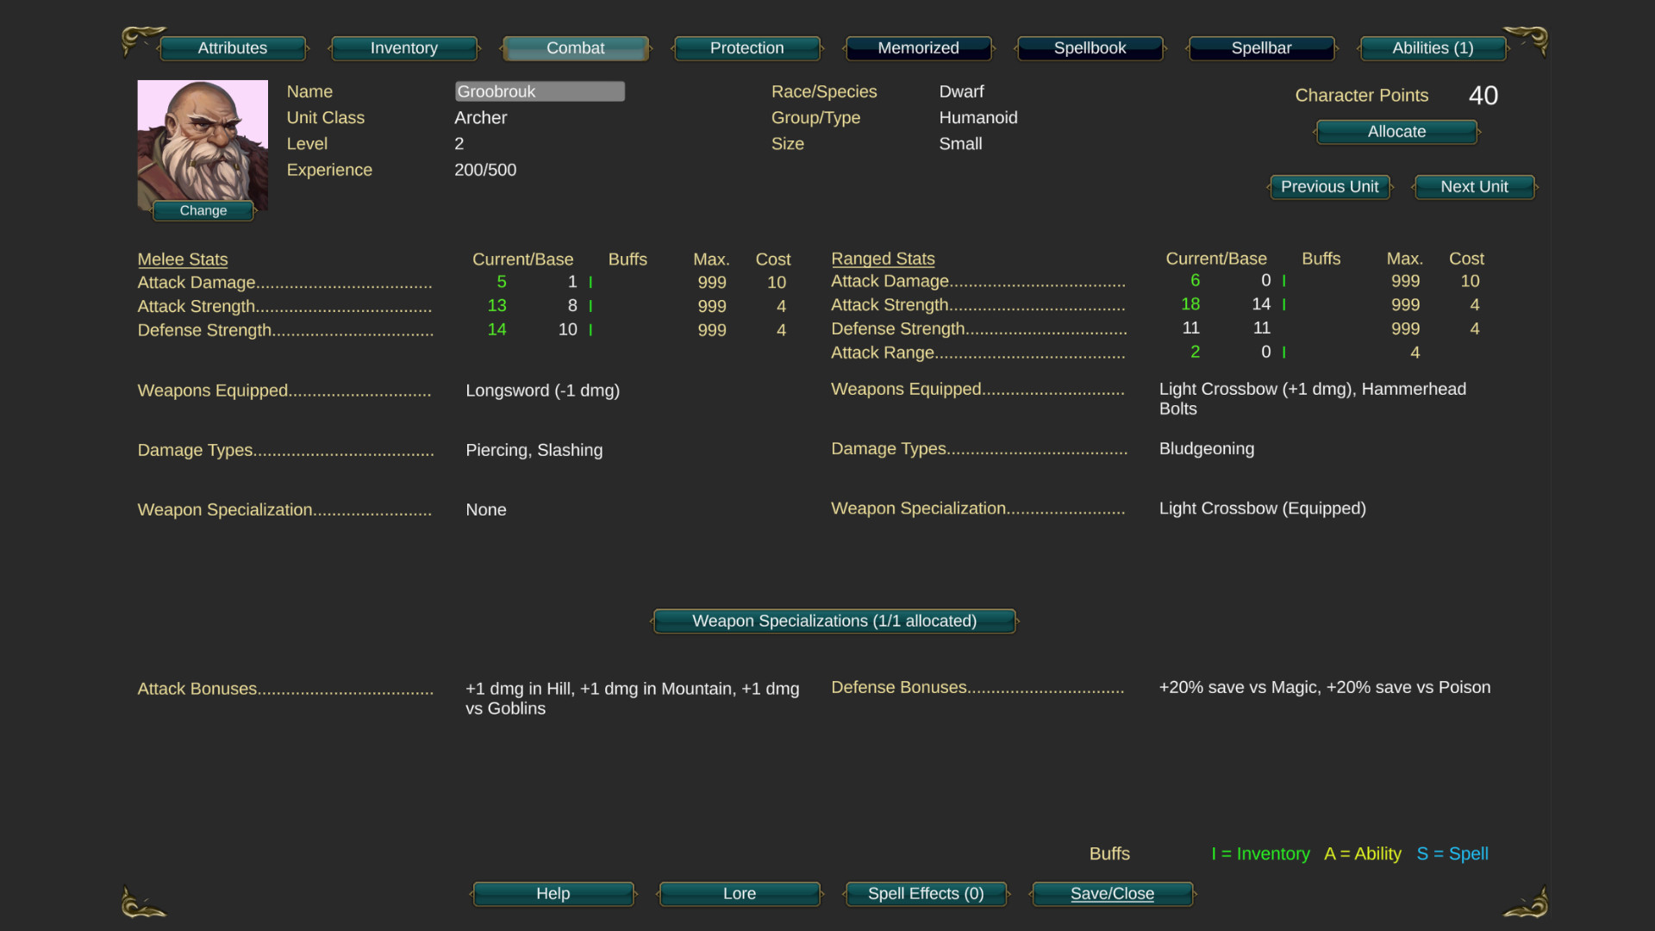Image resolution: width=1655 pixels, height=931 pixels.
Task: Switch to the Protection tab
Action: [x=746, y=48]
